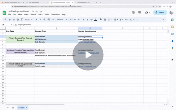Image resolution: width=176 pixels, height=110 pixels.
Task: Click the Name box showing C3
Action: pyautogui.click(x=7, y=25)
